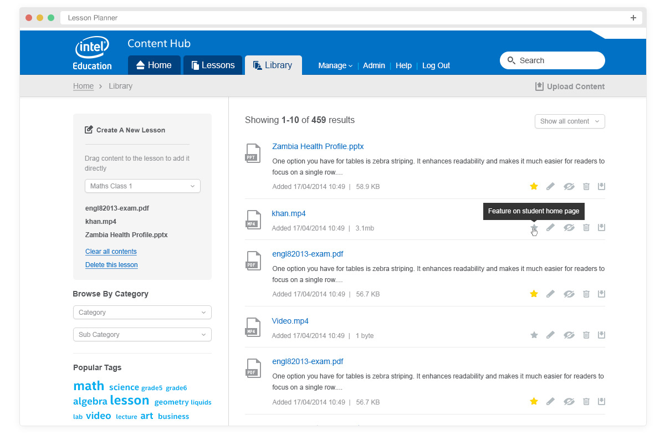Open the Manage menu
The height and width of the screenshot is (445, 665).
335,65
